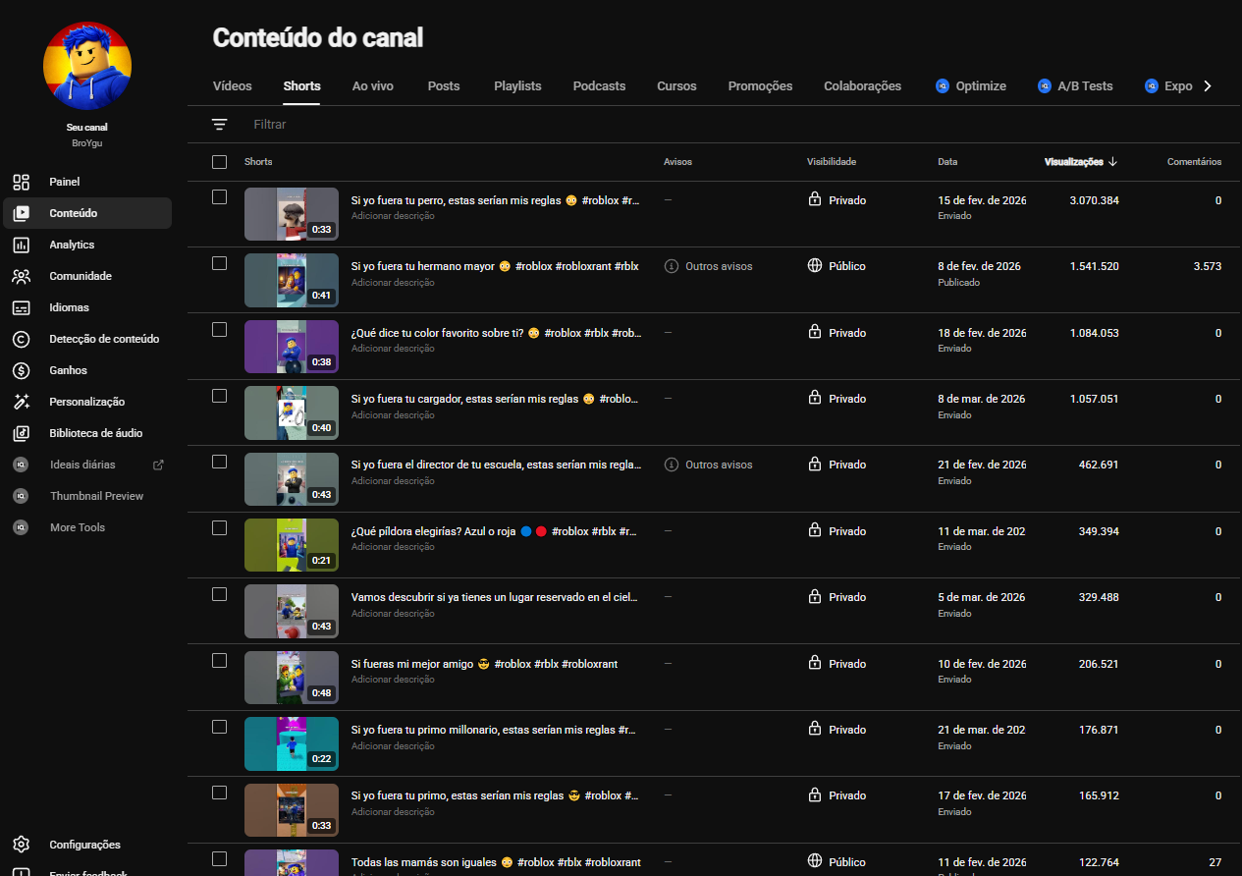Click the lock icon for tu perro short
The height and width of the screenshot is (876, 1242).
pos(814,199)
